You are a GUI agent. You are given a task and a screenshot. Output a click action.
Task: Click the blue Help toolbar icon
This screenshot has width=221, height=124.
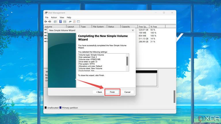click(60, 22)
